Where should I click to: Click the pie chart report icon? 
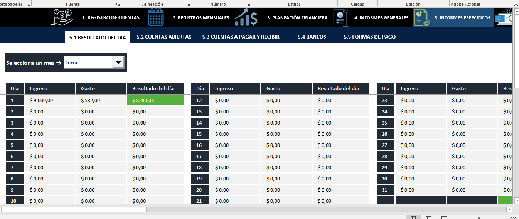pyautogui.click(x=341, y=18)
